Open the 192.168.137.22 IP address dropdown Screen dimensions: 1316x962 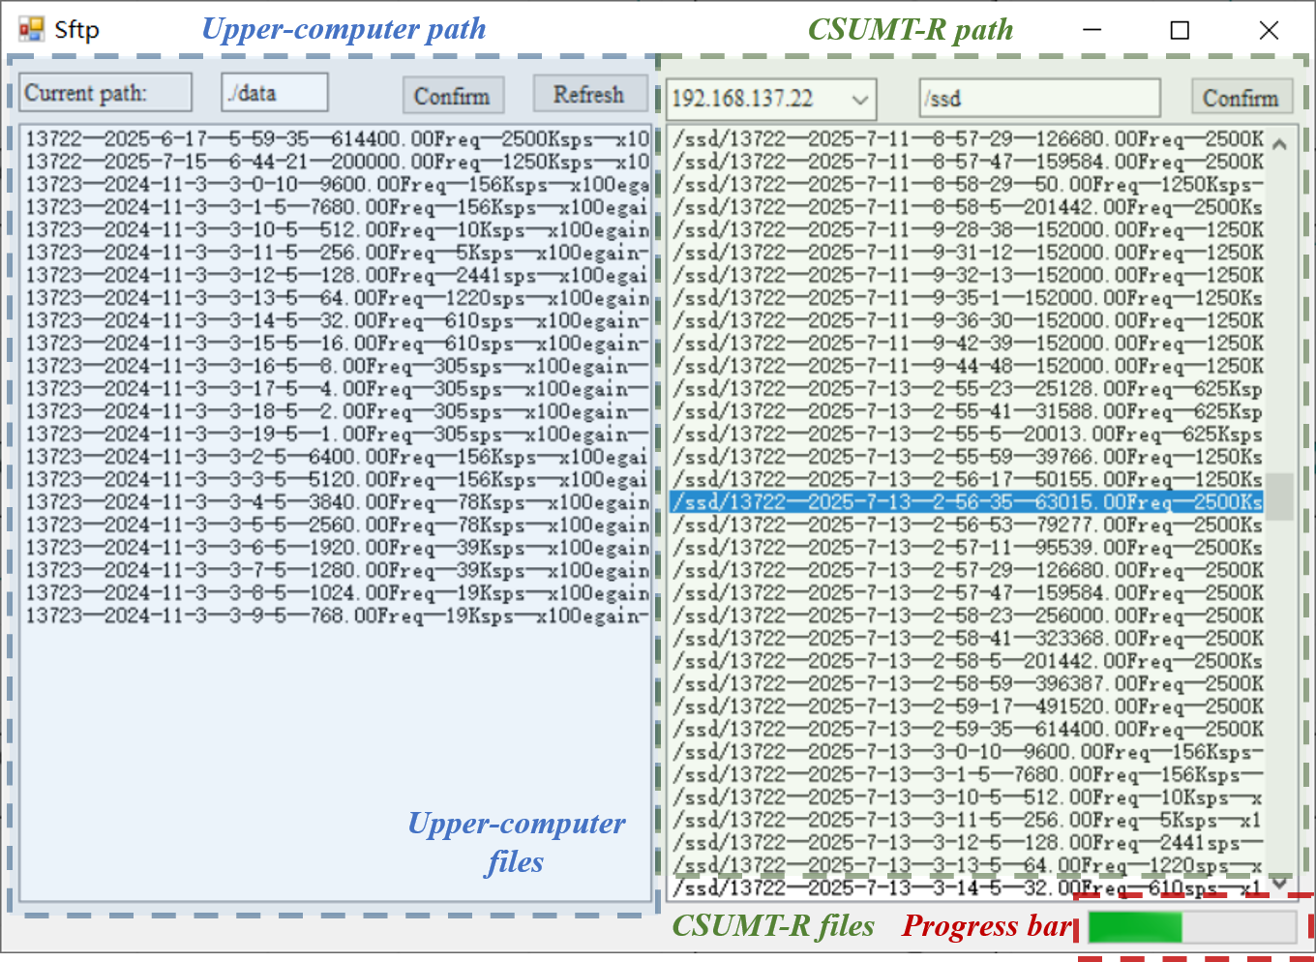pos(859,100)
